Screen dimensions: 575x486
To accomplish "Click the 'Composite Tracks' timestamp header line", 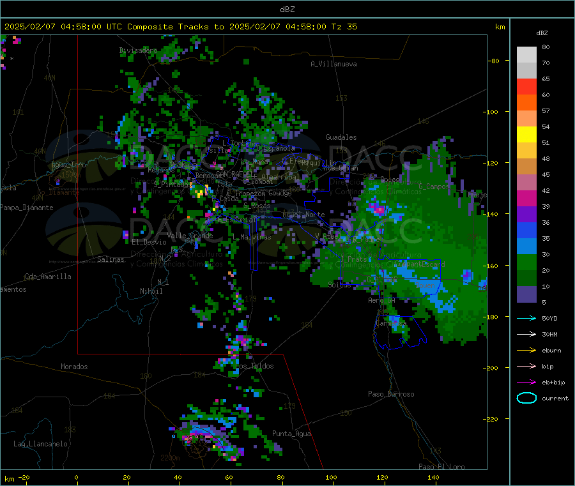I will coord(180,27).
